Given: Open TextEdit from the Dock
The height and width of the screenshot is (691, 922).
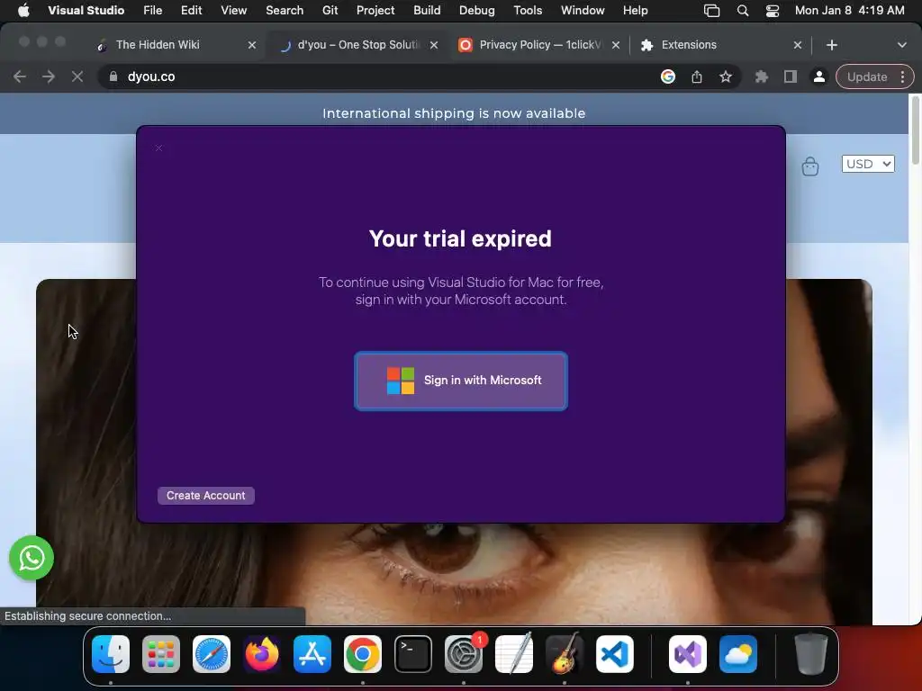Looking at the screenshot, I should pyautogui.click(x=514, y=654).
